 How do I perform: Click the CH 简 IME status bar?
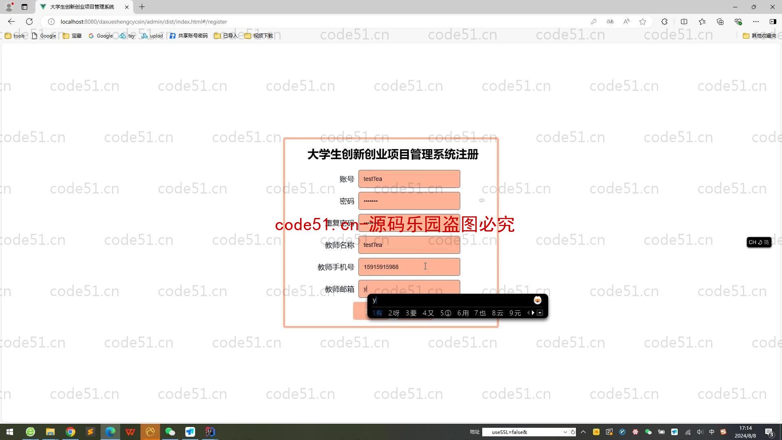(758, 242)
